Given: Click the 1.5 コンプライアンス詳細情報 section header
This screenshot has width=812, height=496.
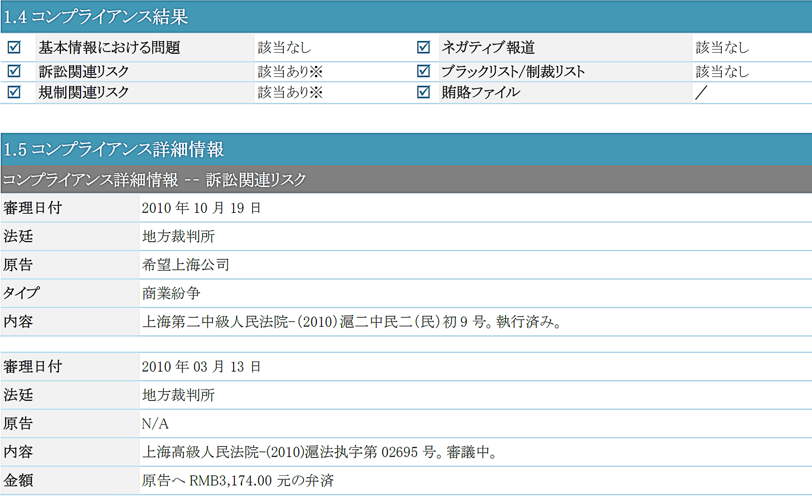Looking at the screenshot, I should click(406, 149).
